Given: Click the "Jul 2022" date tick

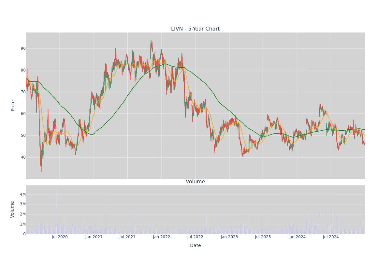Looking at the screenshot, I should (x=195, y=237).
